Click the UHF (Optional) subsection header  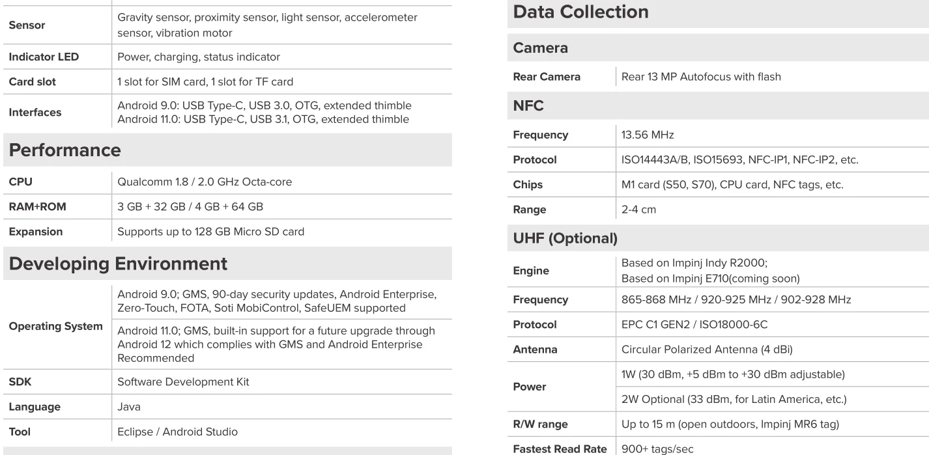click(565, 238)
